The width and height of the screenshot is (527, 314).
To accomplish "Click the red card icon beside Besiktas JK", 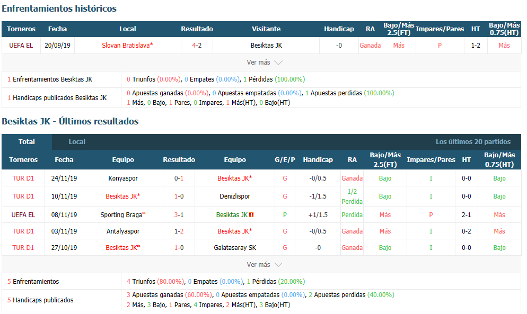I will 251,215.
